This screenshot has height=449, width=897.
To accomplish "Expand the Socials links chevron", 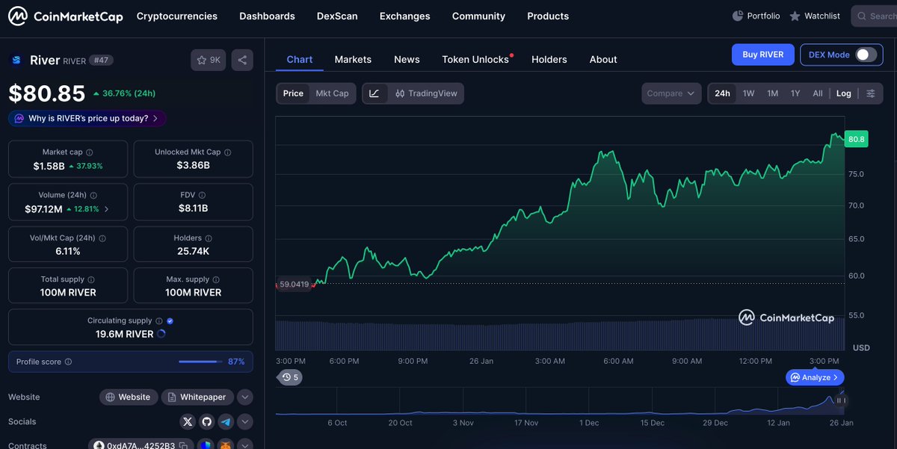I will (245, 422).
